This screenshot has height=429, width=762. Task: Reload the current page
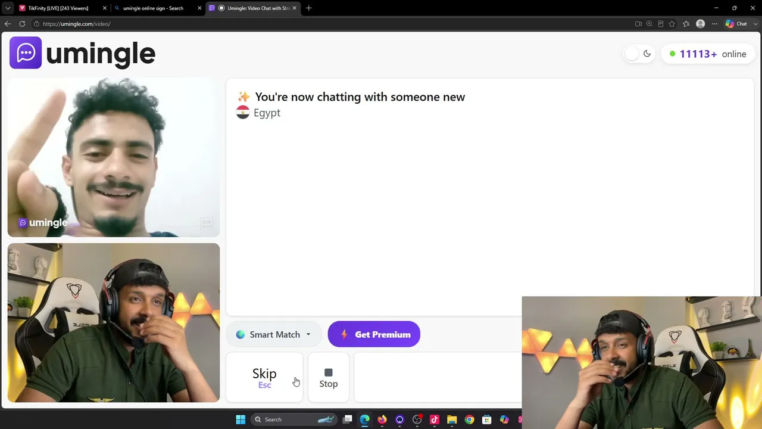coord(22,24)
